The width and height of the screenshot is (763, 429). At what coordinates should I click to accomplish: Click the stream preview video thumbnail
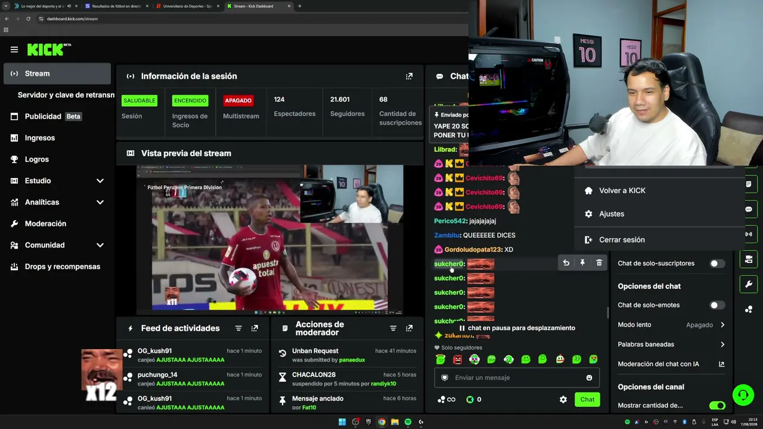click(270, 240)
